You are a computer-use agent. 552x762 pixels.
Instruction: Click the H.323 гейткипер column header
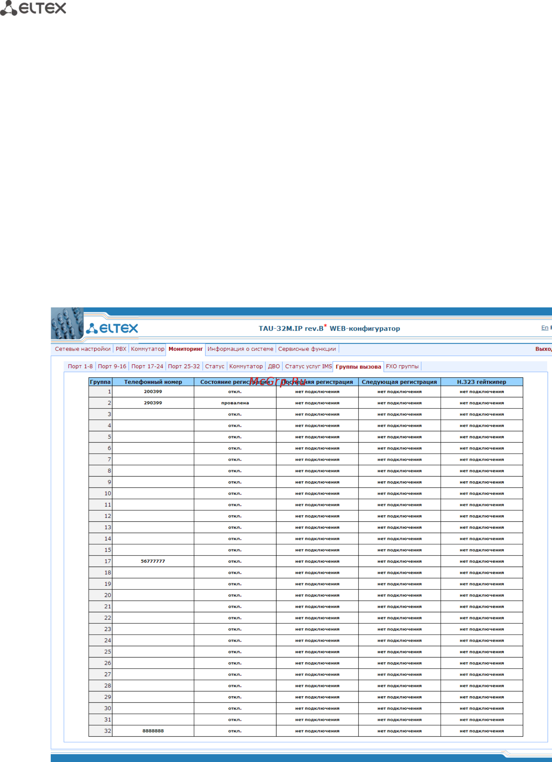point(482,382)
